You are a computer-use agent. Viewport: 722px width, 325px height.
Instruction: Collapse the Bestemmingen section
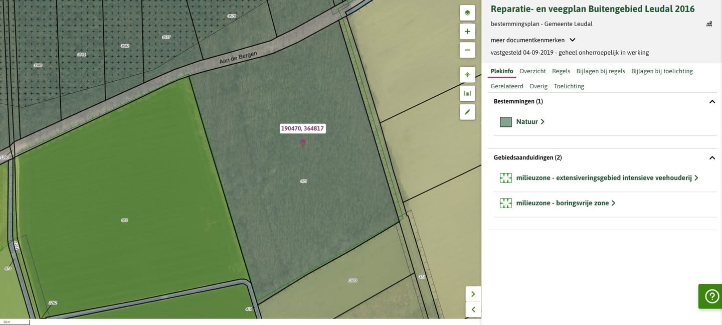click(711, 102)
